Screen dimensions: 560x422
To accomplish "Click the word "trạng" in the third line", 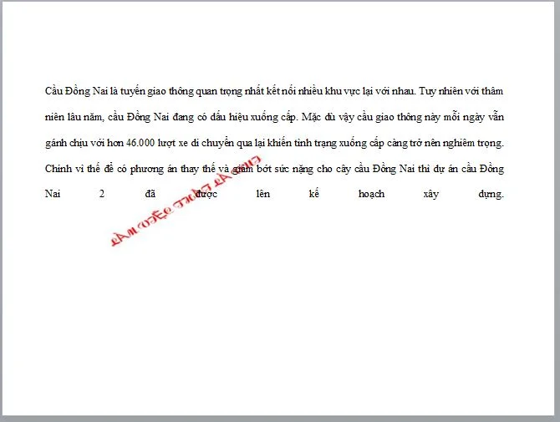I will 325,144.
